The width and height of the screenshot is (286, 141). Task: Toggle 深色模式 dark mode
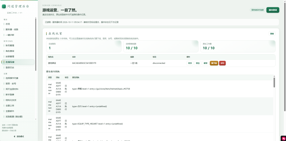coord(19,137)
